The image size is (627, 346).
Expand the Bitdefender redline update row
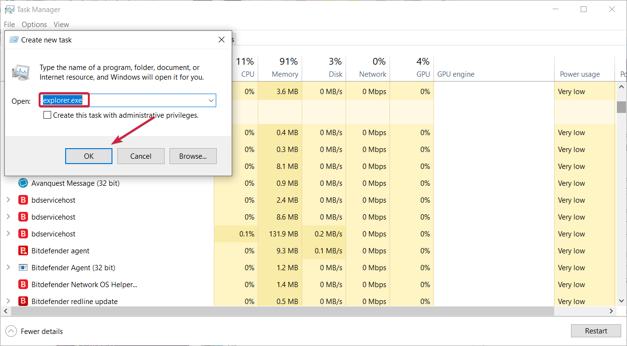coord(8,301)
